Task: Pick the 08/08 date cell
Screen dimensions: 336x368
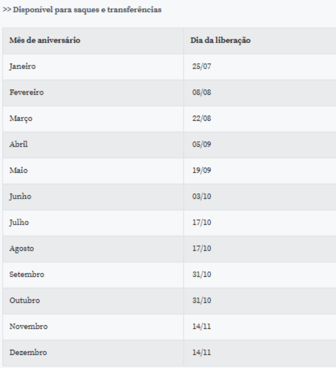Action: coord(202,92)
